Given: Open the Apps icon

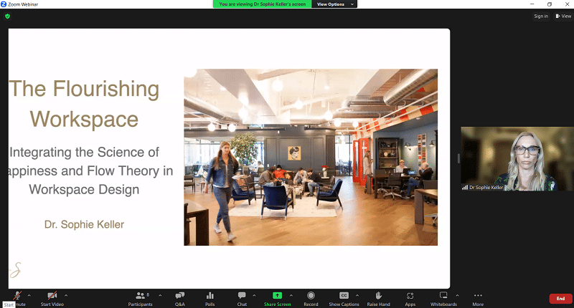Looking at the screenshot, I should tap(410, 296).
